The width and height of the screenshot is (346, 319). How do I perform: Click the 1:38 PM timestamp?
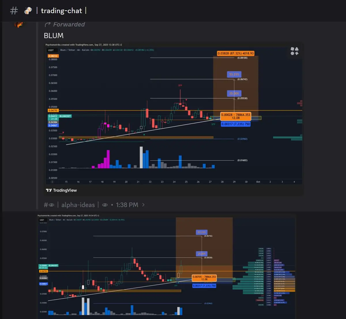point(127,205)
